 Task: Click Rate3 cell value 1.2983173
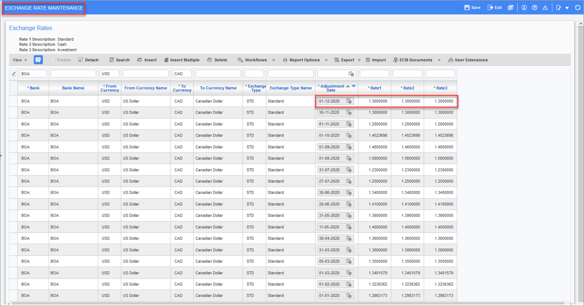[443, 296]
